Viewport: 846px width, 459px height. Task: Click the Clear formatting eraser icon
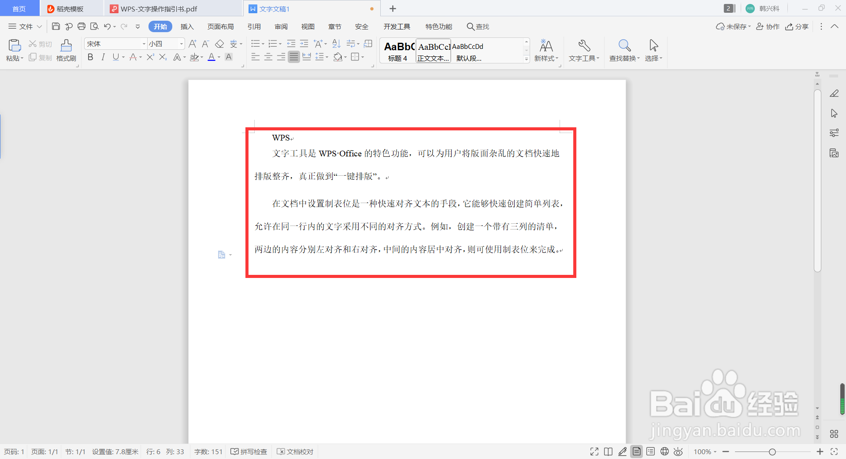pos(219,44)
